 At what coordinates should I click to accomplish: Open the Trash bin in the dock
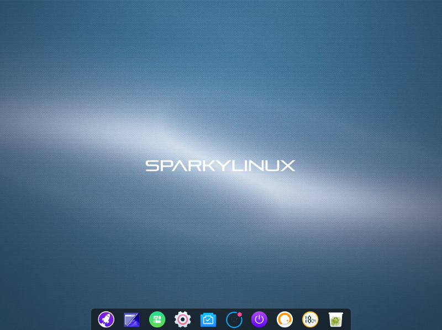pyautogui.click(x=336, y=320)
